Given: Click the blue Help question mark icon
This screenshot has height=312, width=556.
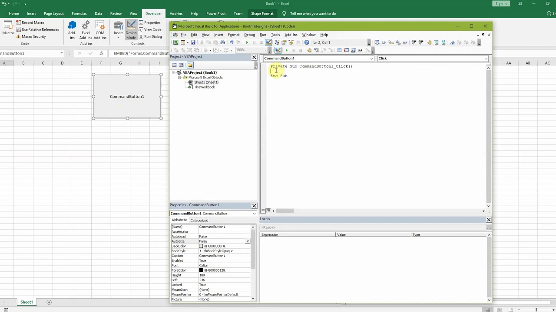Looking at the screenshot, I should click(x=307, y=42).
